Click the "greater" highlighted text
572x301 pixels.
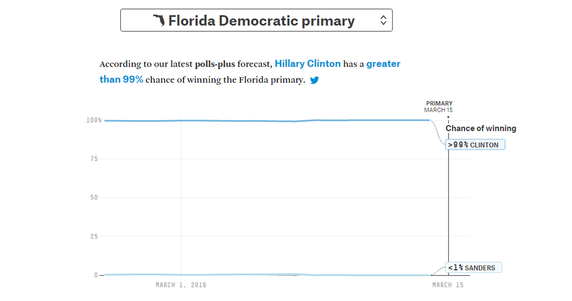[x=383, y=64]
